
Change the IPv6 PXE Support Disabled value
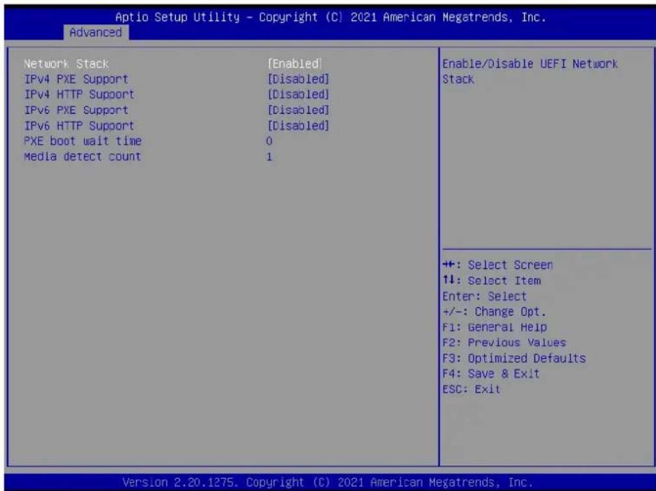(298, 110)
